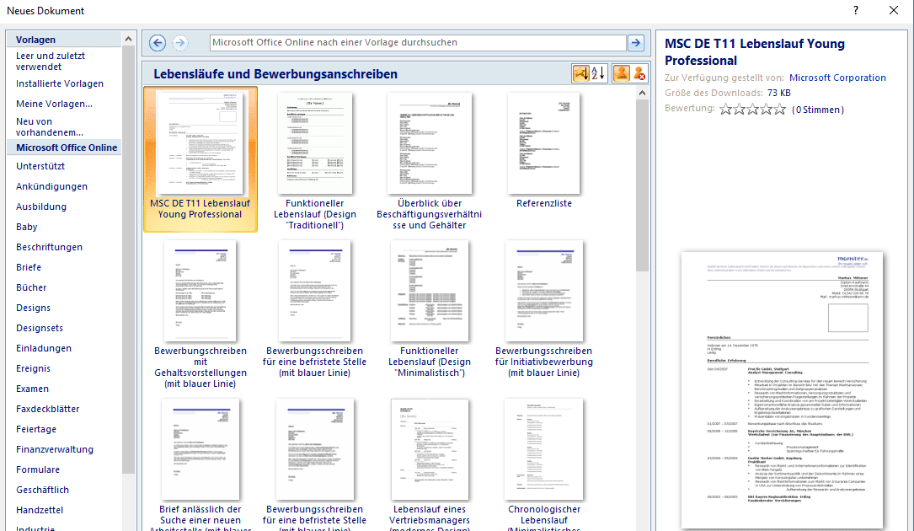Choose Neu von vorhandenem...
Screen dimensions: 914x531
pyautogui.click(x=50, y=126)
